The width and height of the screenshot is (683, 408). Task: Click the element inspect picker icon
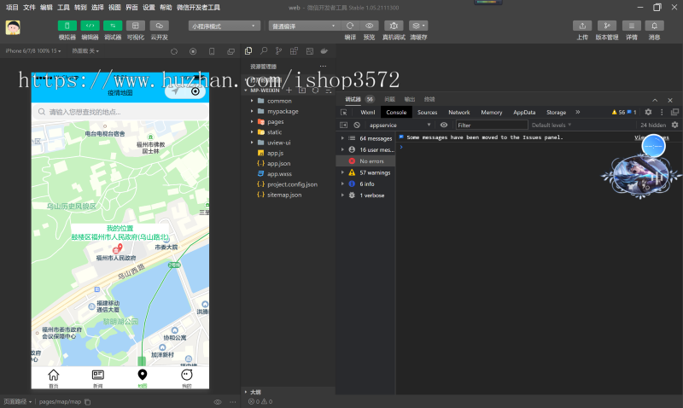(x=344, y=113)
